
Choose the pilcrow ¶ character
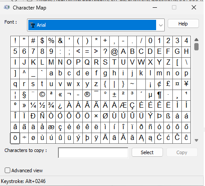[x=159, y=95]
